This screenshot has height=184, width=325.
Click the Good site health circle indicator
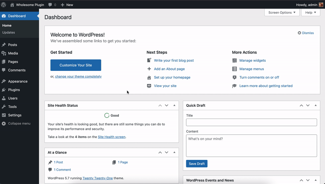107,116
